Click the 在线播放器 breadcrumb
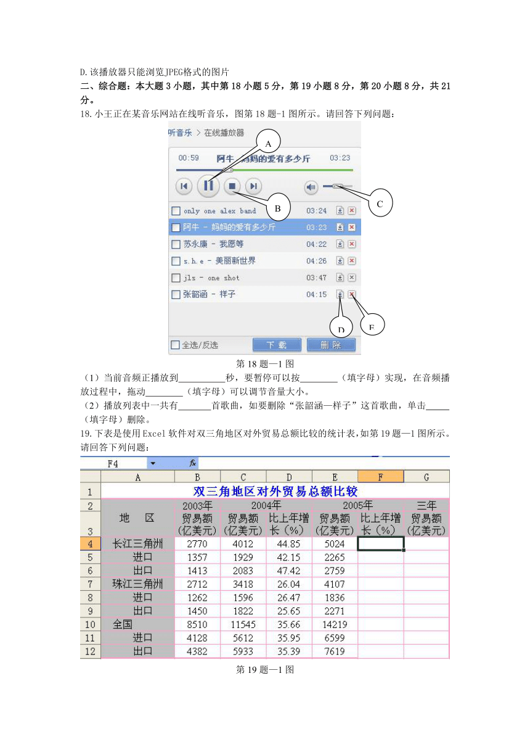The height and width of the screenshot is (750, 530). tap(224, 132)
